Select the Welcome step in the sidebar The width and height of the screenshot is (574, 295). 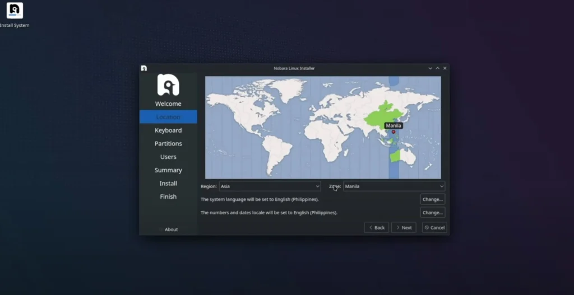pyautogui.click(x=168, y=104)
